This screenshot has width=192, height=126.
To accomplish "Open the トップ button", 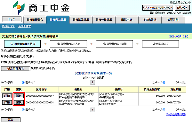I will tap(12, 19).
